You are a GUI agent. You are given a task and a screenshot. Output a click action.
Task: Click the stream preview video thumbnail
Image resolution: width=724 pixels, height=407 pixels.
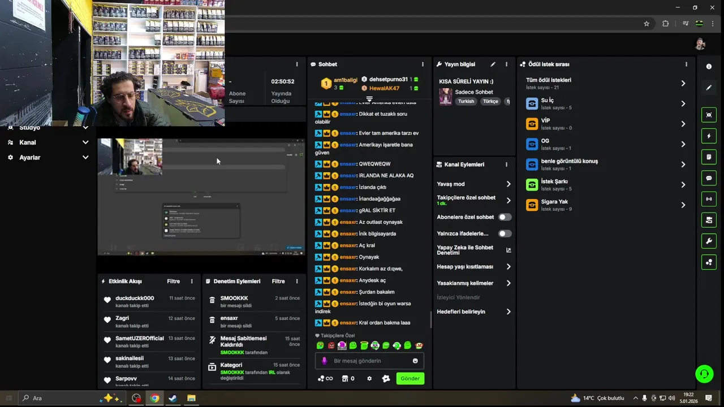tap(201, 197)
